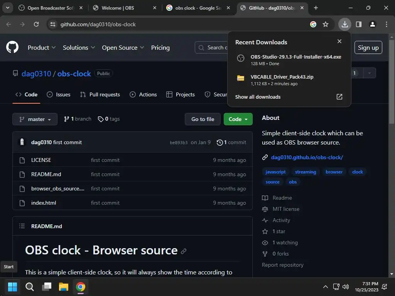Screen dimensions: 395x296
Task: Switch to the Issues tab
Action: (x=59, y=95)
